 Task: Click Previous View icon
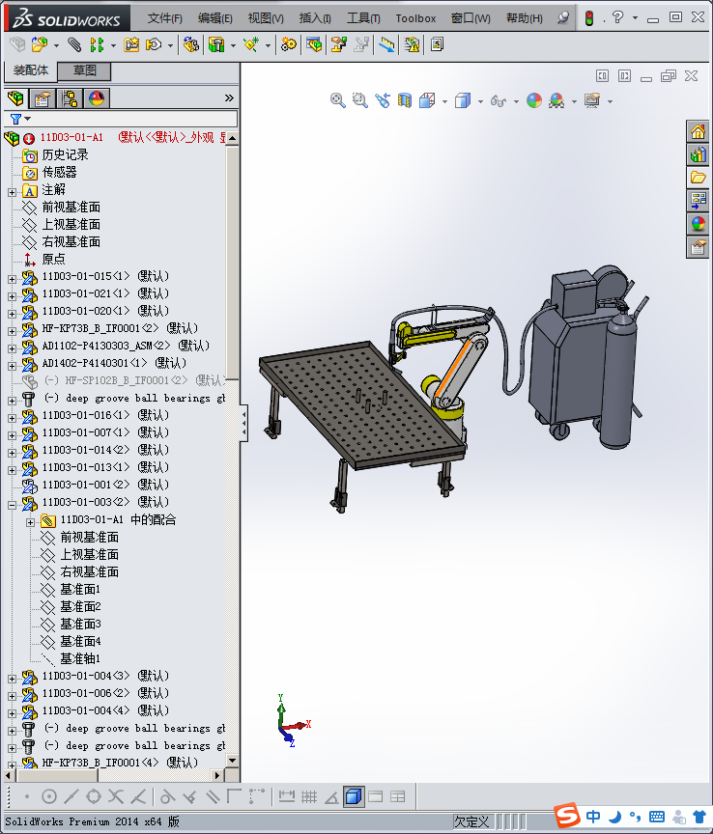point(383,100)
